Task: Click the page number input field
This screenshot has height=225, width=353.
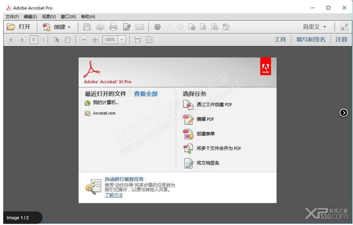Action: tap(34, 40)
